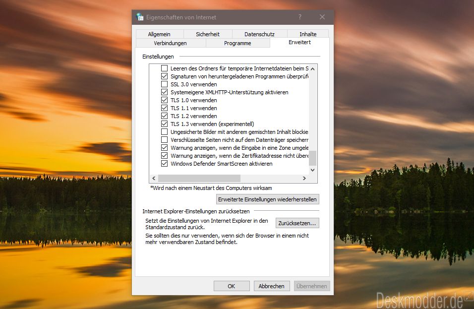Click the 'Eigenschaften von Internet' title text
Viewport: 474px width, 309px height.
point(181,17)
